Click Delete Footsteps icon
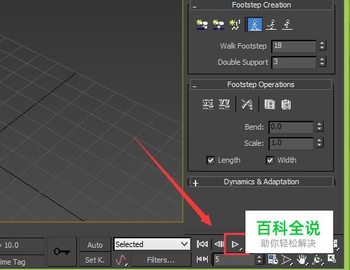Viewport: 350px width, 270px height. [247, 104]
